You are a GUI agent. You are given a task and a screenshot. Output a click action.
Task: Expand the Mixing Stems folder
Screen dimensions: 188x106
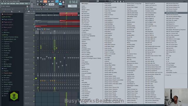point(8,64)
